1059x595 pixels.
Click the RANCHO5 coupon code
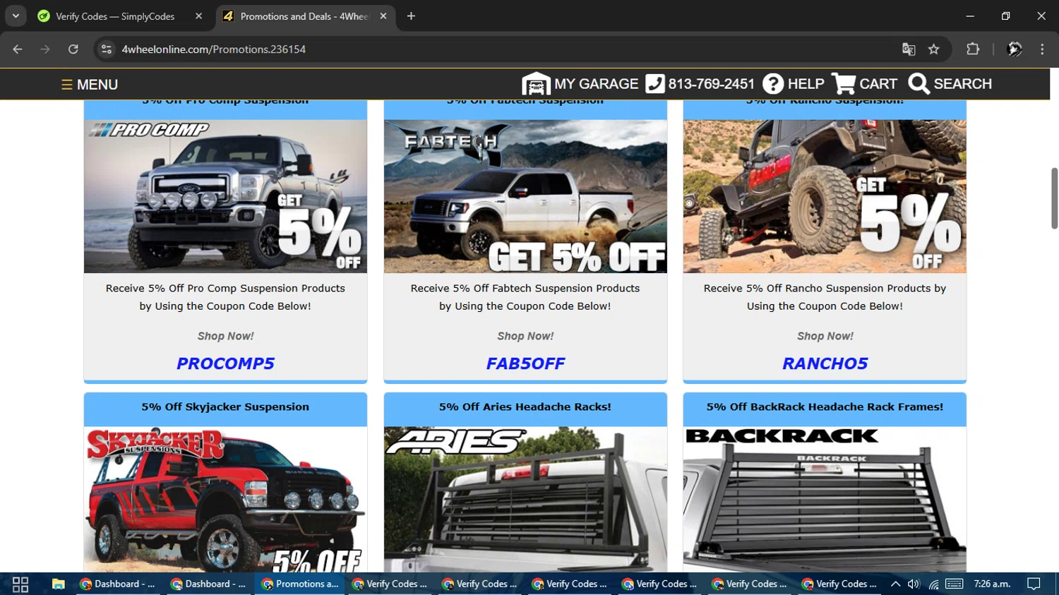(x=825, y=363)
